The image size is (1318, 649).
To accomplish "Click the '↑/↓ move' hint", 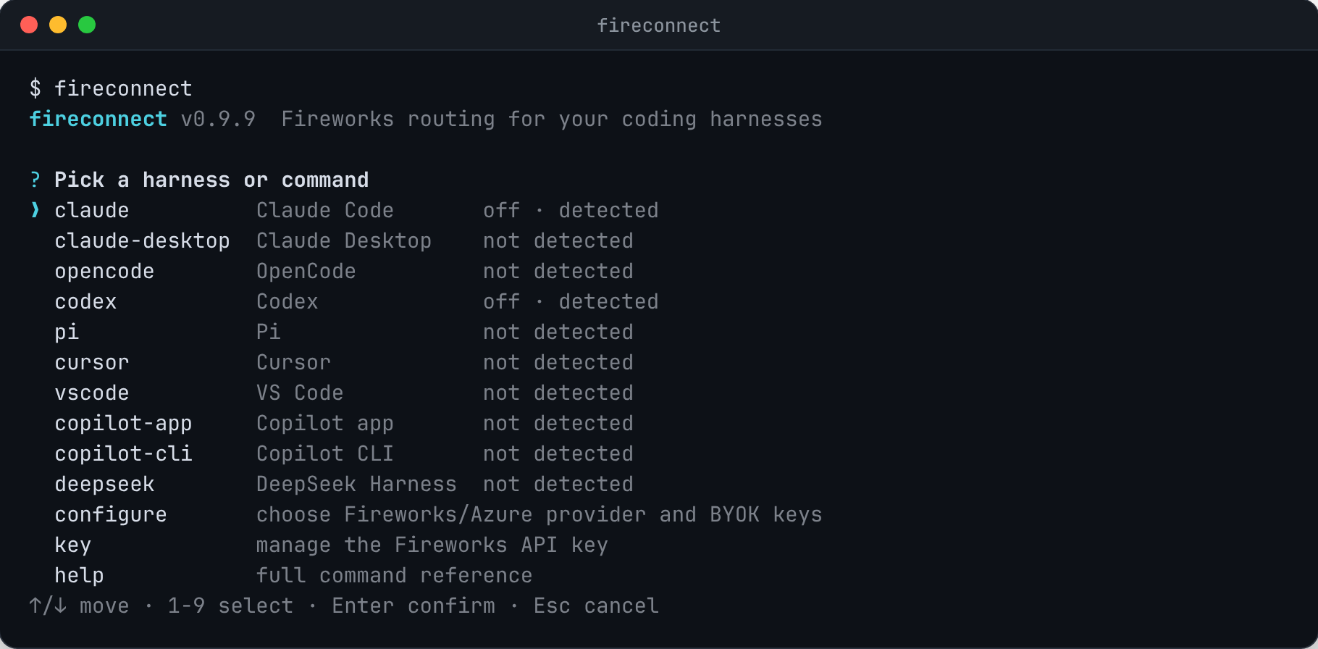I will click(x=79, y=606).
